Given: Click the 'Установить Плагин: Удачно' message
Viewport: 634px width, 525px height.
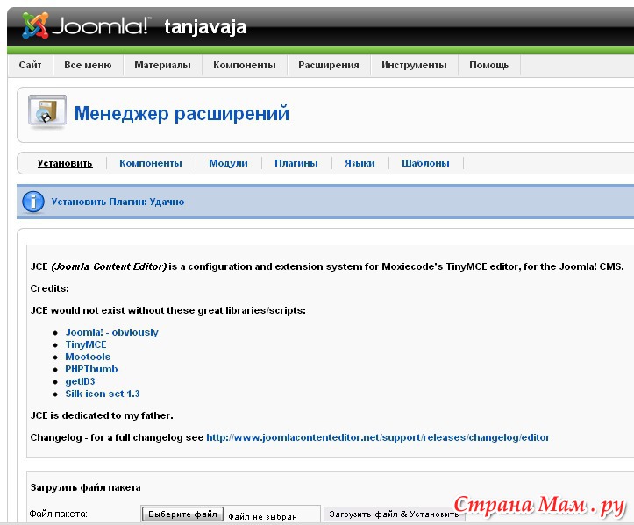Looking at the screenshot, I should pos(118,202).
